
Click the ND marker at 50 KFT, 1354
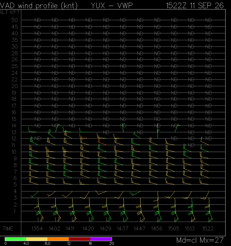(38, 20)
